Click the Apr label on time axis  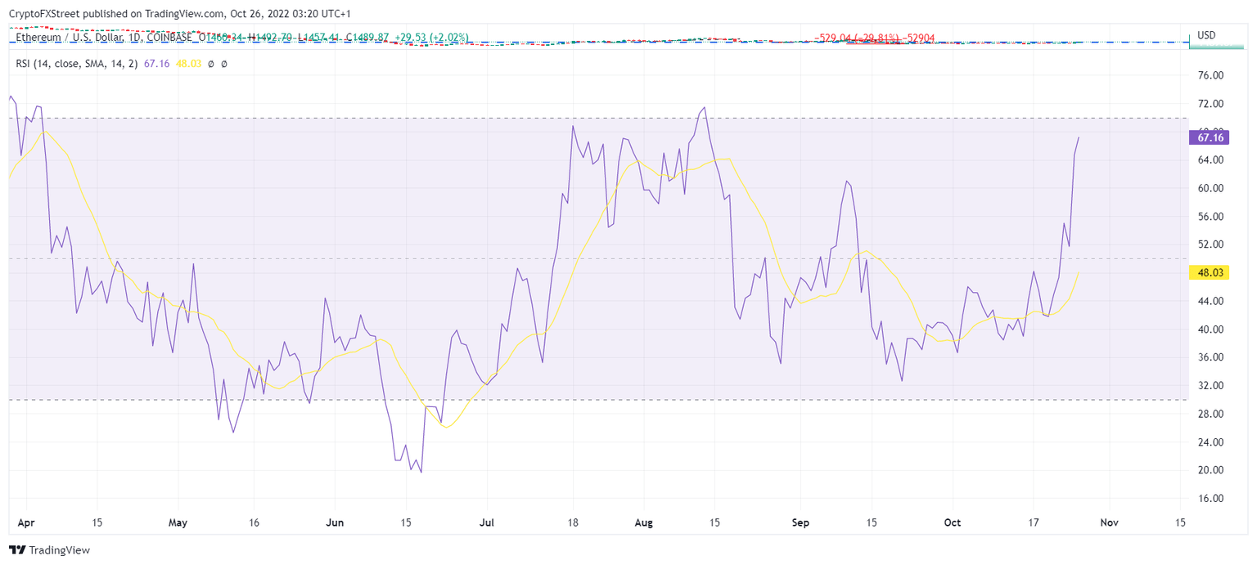(x=26, y=522)
